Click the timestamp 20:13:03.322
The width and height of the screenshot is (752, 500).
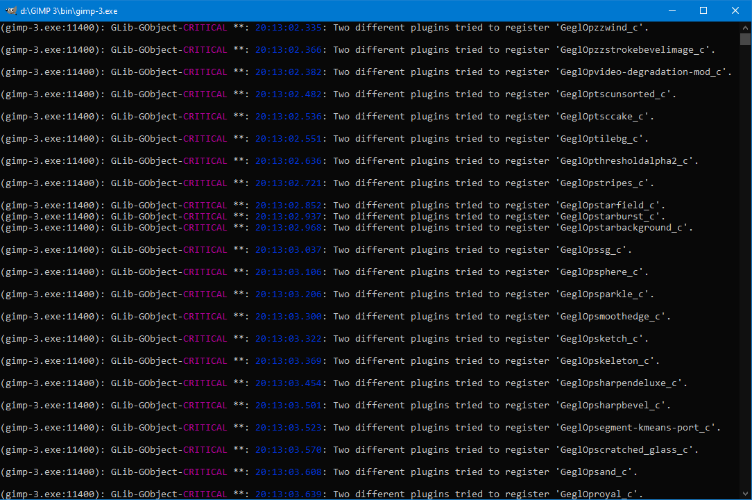[288, 339]
